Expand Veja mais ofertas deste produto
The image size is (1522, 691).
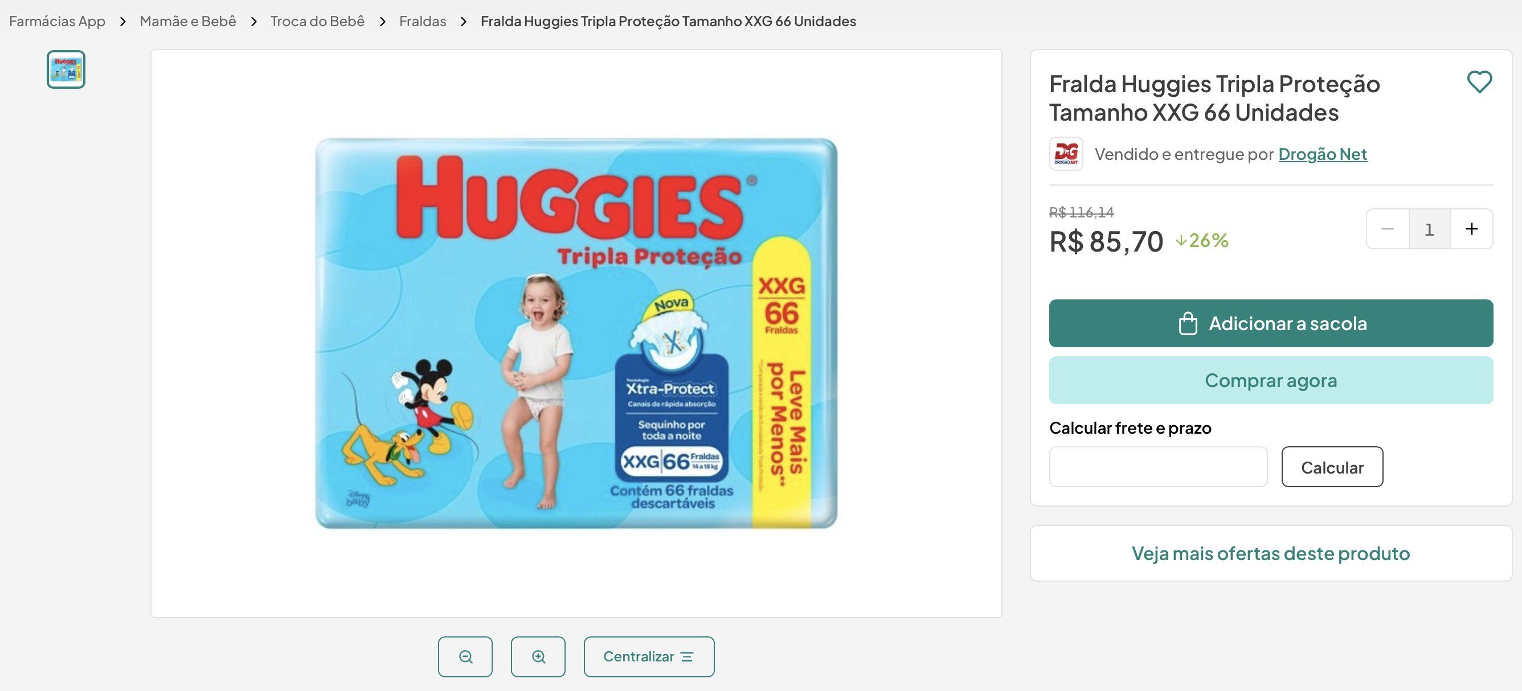click(1271, 553)
